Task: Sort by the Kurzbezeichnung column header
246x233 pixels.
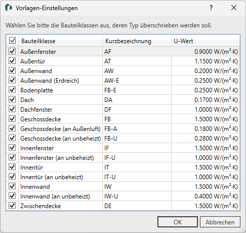Action: [137, 41]
